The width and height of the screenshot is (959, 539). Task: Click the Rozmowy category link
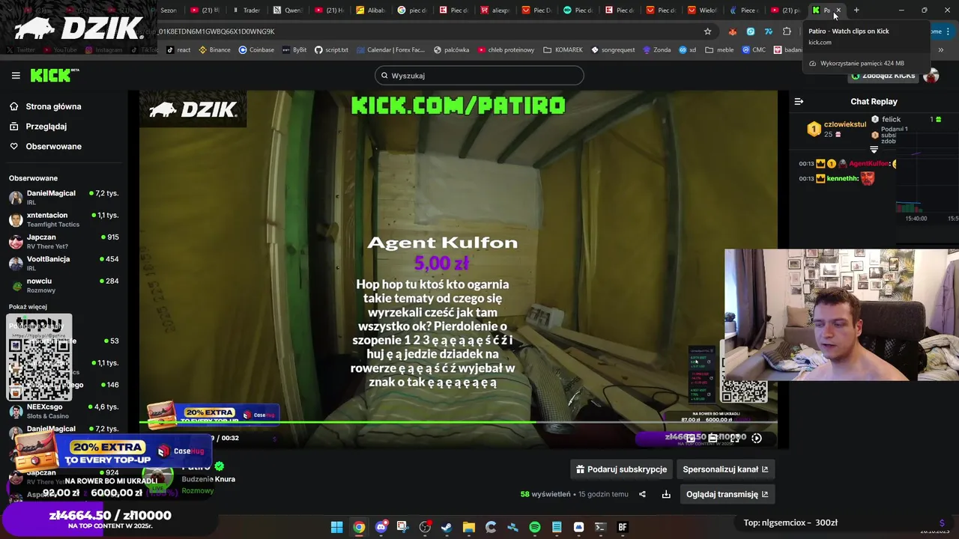pyautogui.click(x=198, y=491)
